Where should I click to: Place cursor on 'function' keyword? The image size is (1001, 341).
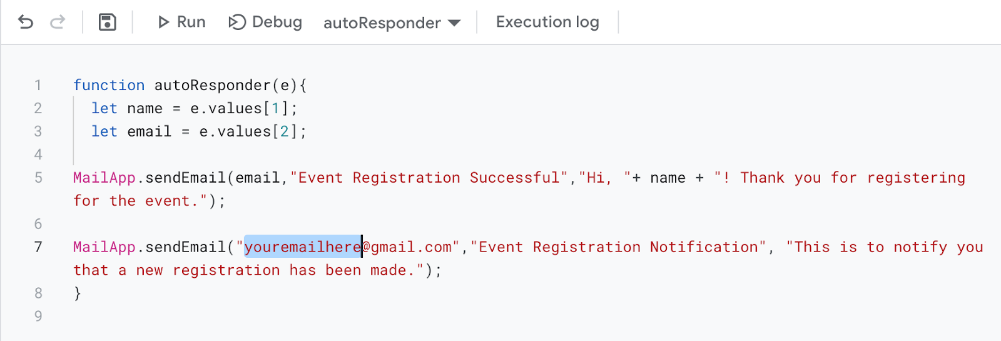click(109, 85)
